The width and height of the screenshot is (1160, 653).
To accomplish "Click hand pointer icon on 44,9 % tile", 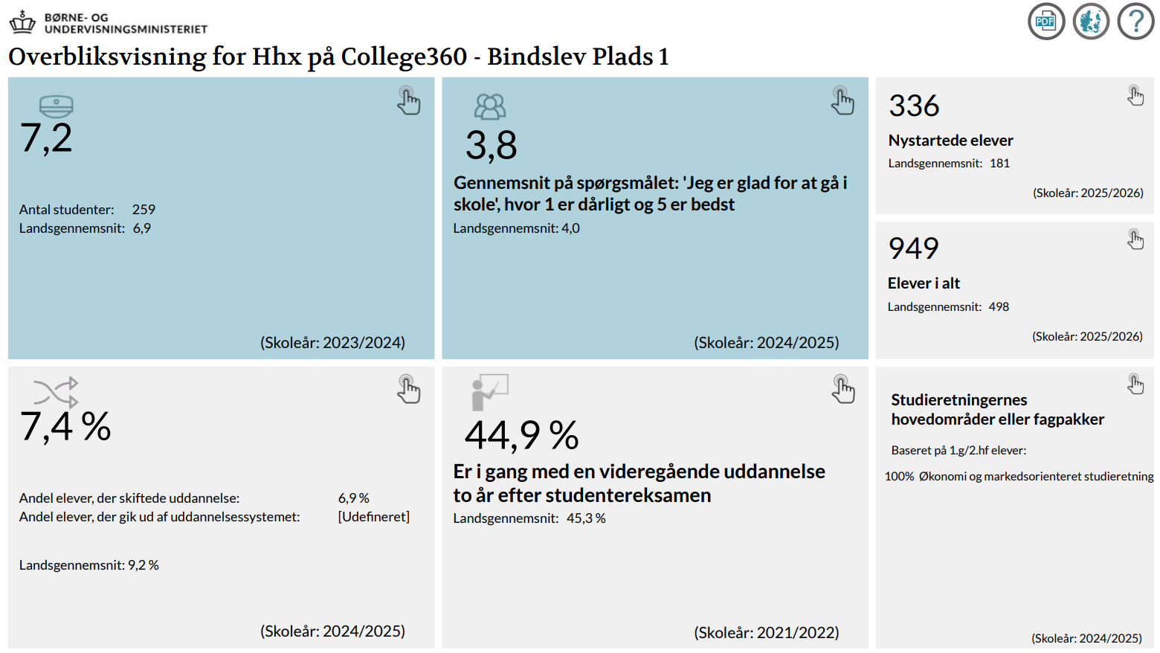I will pyautogui.click(x=842, y=390).
